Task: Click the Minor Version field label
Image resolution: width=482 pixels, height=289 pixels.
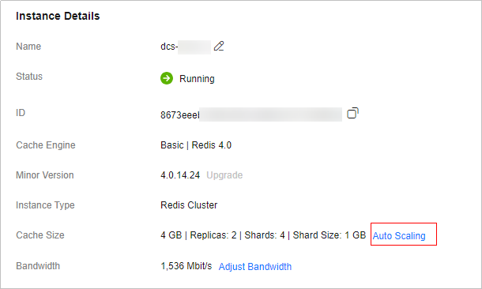Action: pos(45,175)
